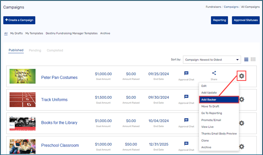Open the Track Uniforms campaign link
This screenshot has width=263, height=155.
click(54, 100)
